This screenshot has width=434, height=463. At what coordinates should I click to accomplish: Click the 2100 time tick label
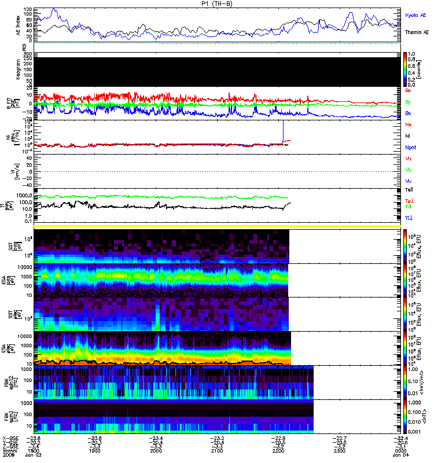[217, 451]
